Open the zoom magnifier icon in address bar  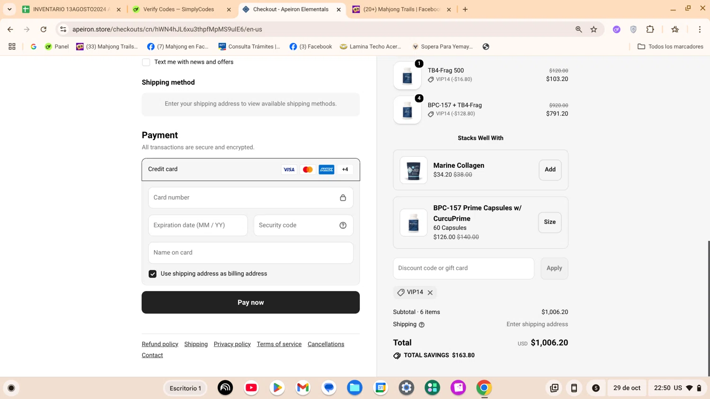click(578, 29)
